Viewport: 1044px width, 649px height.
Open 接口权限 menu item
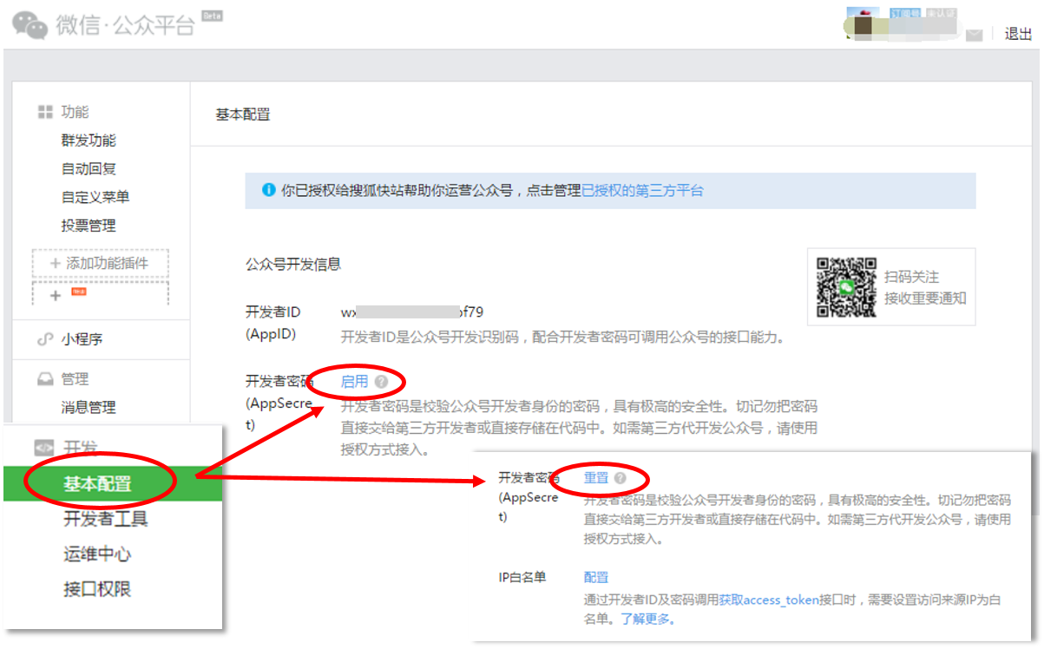97,589
